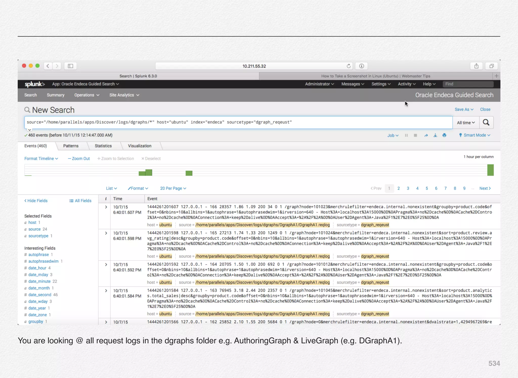Image resolution: width=518 pixels, height=378 pixels.
Task: Show all tabs overview icon
Action: [x=491, y=66]
